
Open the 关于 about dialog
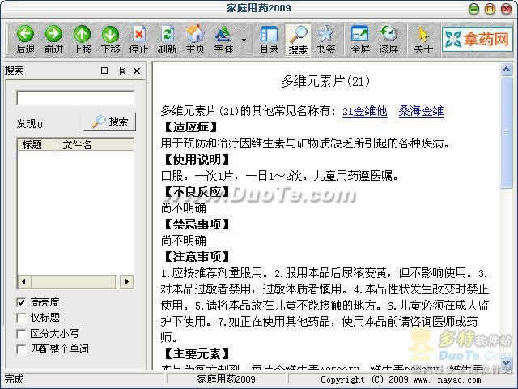(x=423, y=40)
